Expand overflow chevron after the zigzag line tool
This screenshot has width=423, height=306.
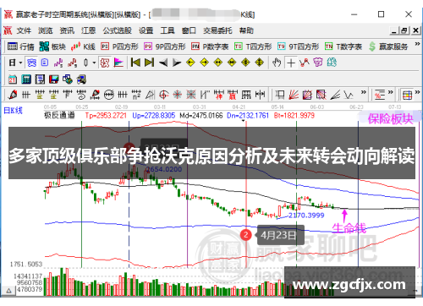[x=364, y=92]
